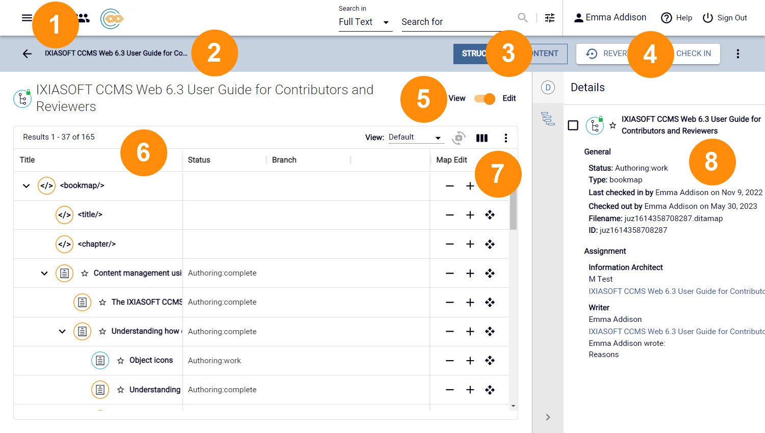Star The IXIASOFT CCMS topic

[x=103, y=303]
